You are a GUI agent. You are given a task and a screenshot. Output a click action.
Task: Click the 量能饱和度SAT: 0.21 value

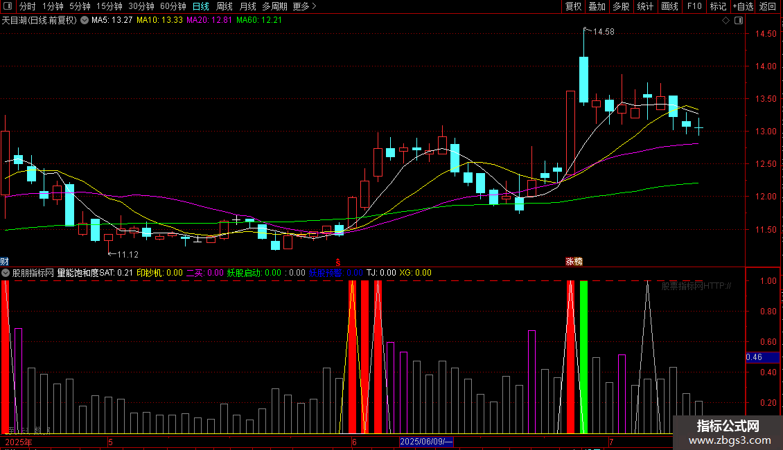pyautogui.click(x=95, y=273)
